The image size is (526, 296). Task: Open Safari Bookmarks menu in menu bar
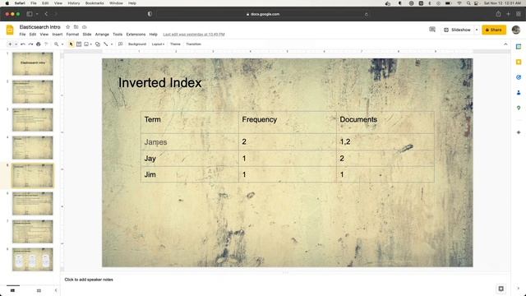pos(95,3)
